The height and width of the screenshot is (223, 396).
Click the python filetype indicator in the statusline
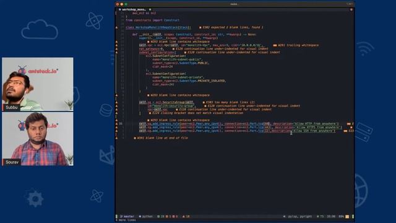[146, 217]
